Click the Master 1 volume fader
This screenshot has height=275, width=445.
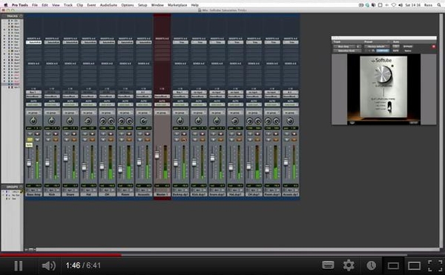click(x=157, y=155)
